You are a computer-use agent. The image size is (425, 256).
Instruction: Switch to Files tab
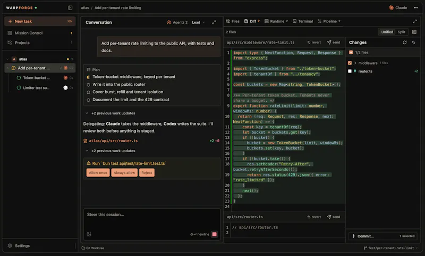(x=233, y=21)
